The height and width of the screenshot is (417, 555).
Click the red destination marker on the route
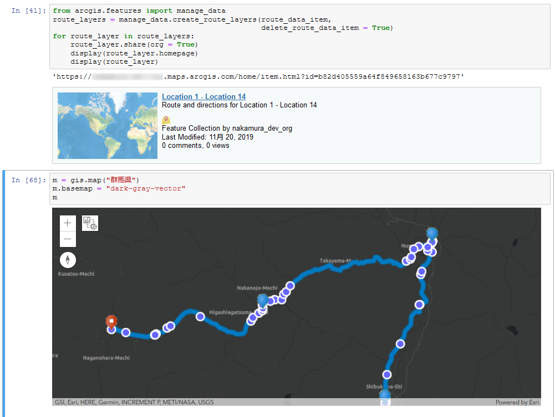tap(111, 322)
